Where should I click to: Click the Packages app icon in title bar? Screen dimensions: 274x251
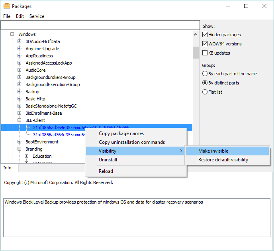pyautogui.click(x=7, y=6)
